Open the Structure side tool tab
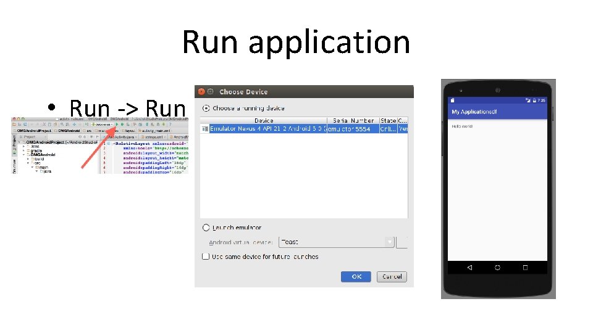 (14, 167)
